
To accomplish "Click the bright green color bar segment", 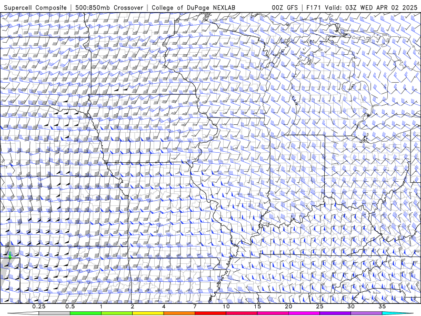I will (x=86, y=313).
